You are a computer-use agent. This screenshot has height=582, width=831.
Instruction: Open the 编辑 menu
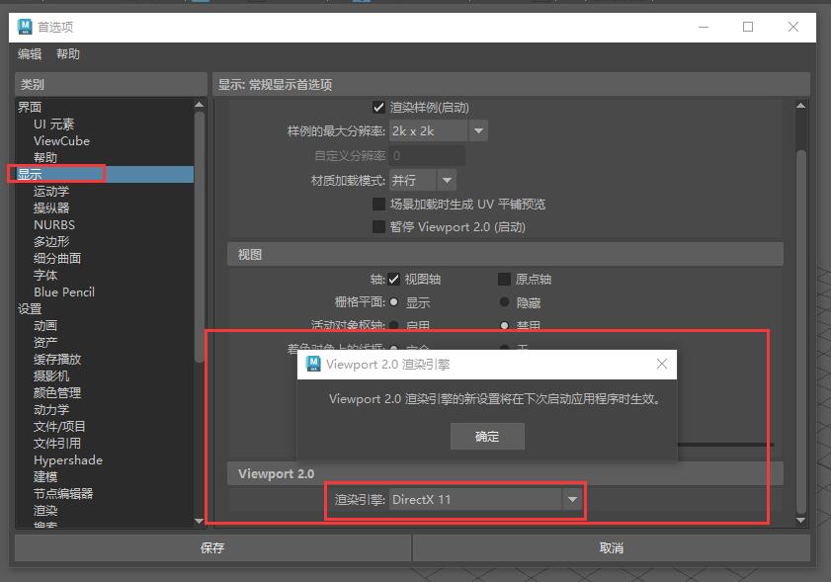tap(30, 54)
